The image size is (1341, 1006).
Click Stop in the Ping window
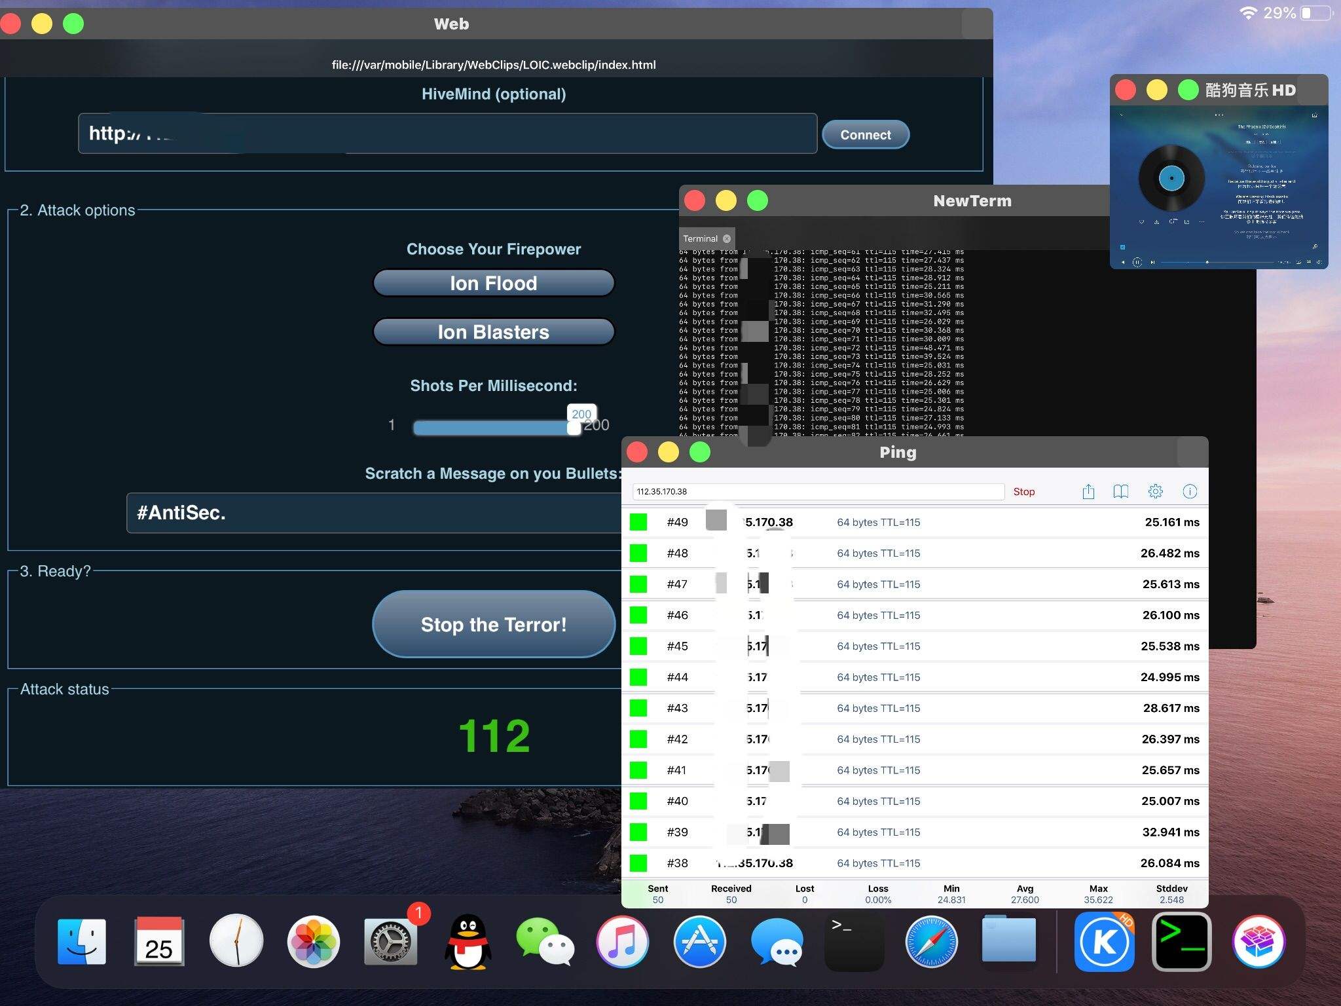click(x=1023, y=491)
